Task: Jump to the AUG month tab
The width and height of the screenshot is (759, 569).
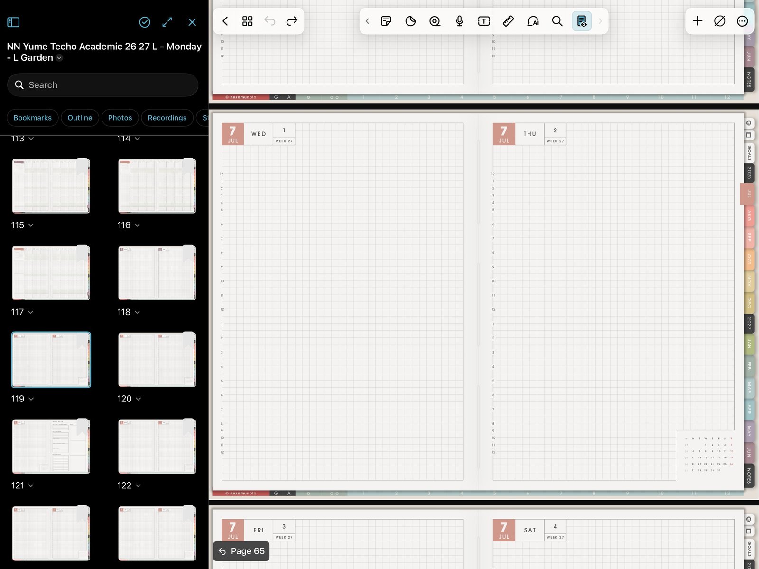Action: click(x=749, y=215)
